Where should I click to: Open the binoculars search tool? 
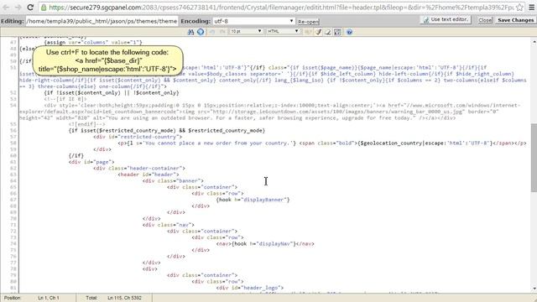190,32
